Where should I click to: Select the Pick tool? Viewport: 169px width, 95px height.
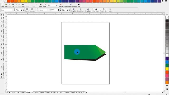2,15
